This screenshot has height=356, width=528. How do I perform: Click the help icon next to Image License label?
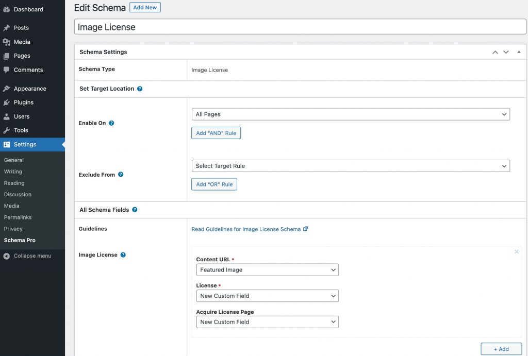pos(123,255)
